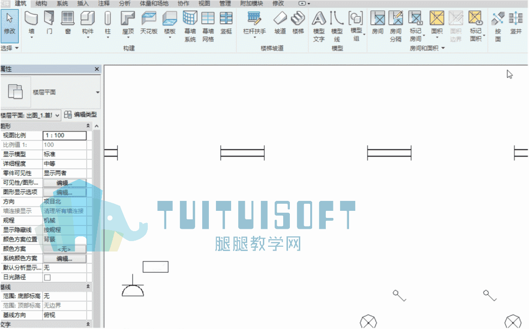Click the Orientation (方向) 项目北 value
This screenshot has height=329, width=529.
65,201
